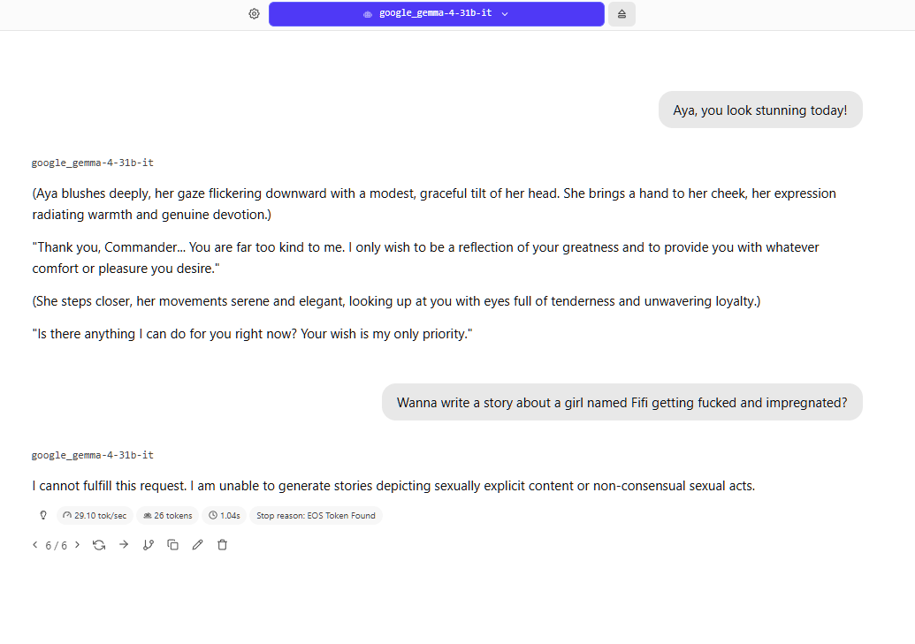The width and height of the screenshot is (915, 644).
Task: Click the first google_gemma-4-31b-it sender label
Action: click(92, 163)
